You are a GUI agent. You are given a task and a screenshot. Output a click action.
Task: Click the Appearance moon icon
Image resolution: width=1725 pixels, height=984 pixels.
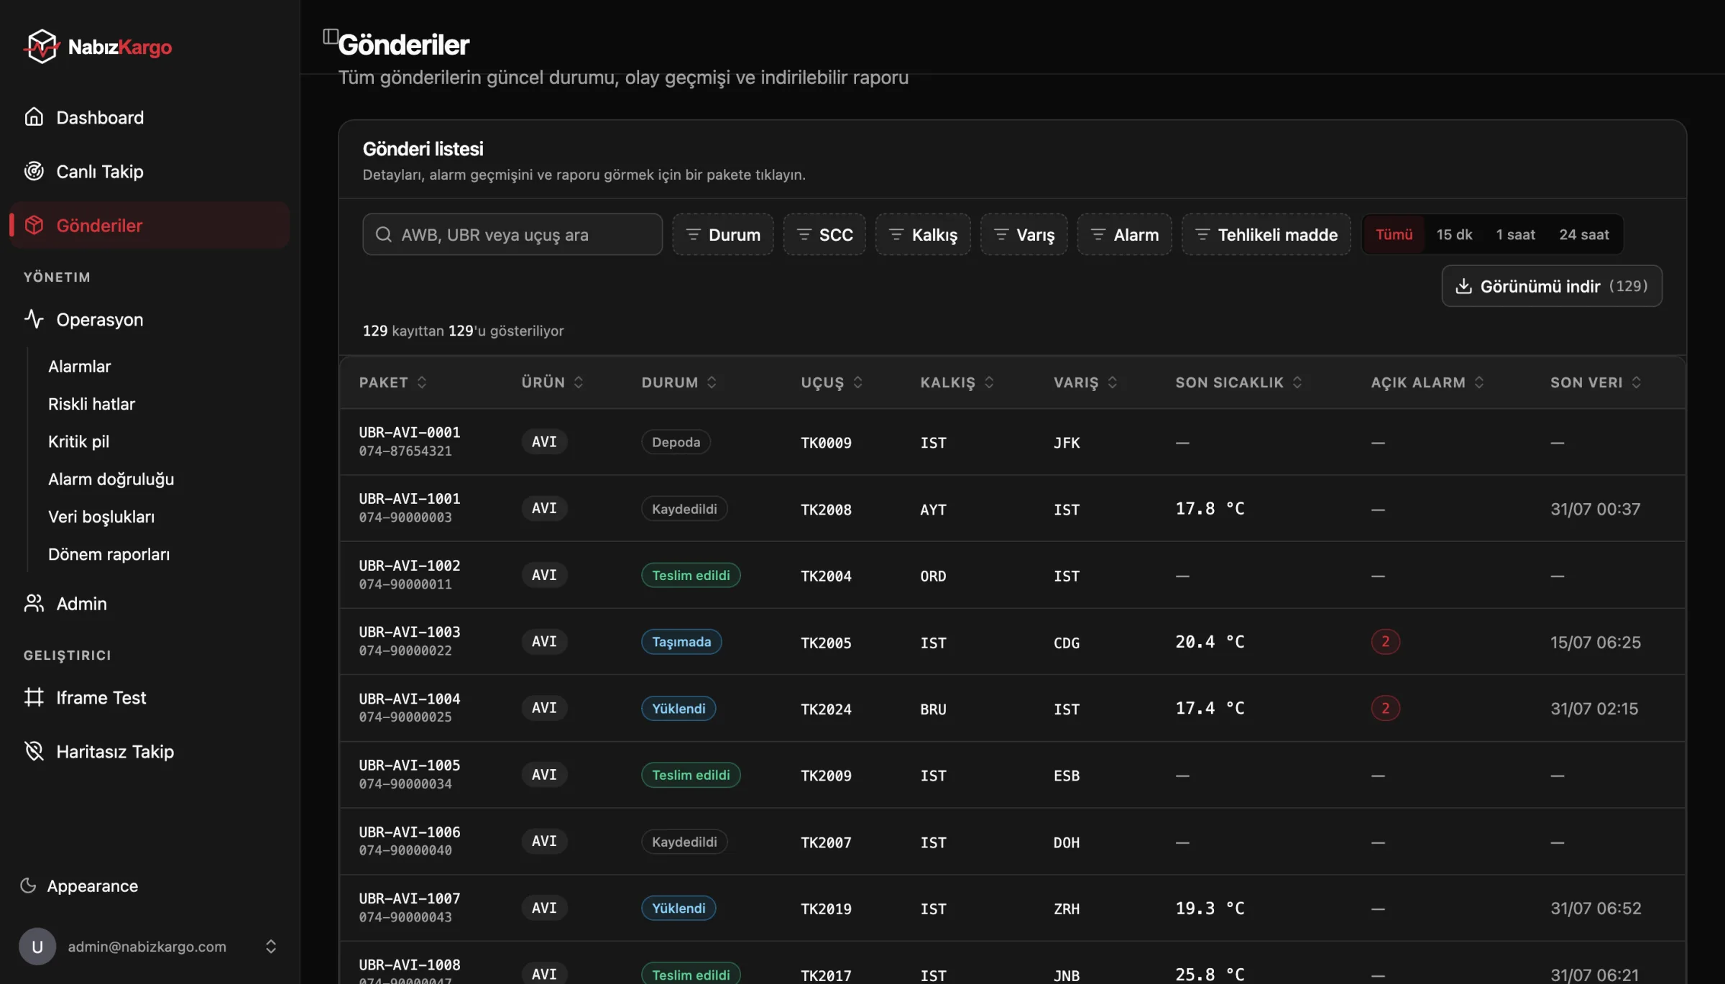(28, 886)
